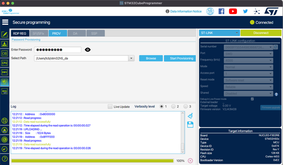Switch to SSP tab
The width and height of the screenshot is (283, 165).
pos(96,34)
